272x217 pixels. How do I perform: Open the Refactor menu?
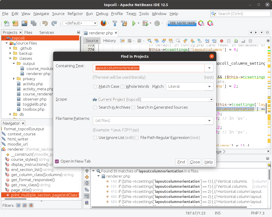pos(75,14)
